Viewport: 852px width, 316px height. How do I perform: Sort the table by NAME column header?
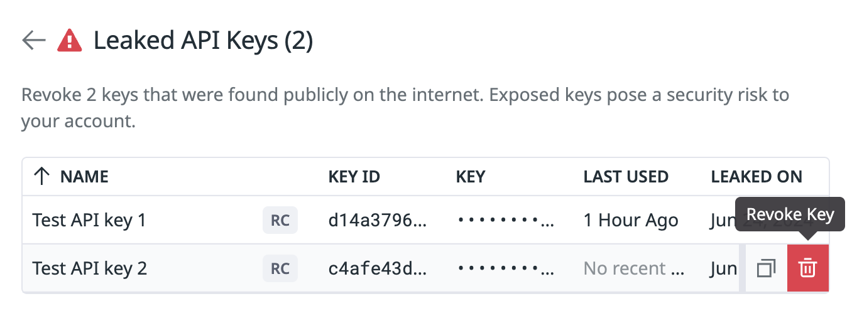pos(84,177)
